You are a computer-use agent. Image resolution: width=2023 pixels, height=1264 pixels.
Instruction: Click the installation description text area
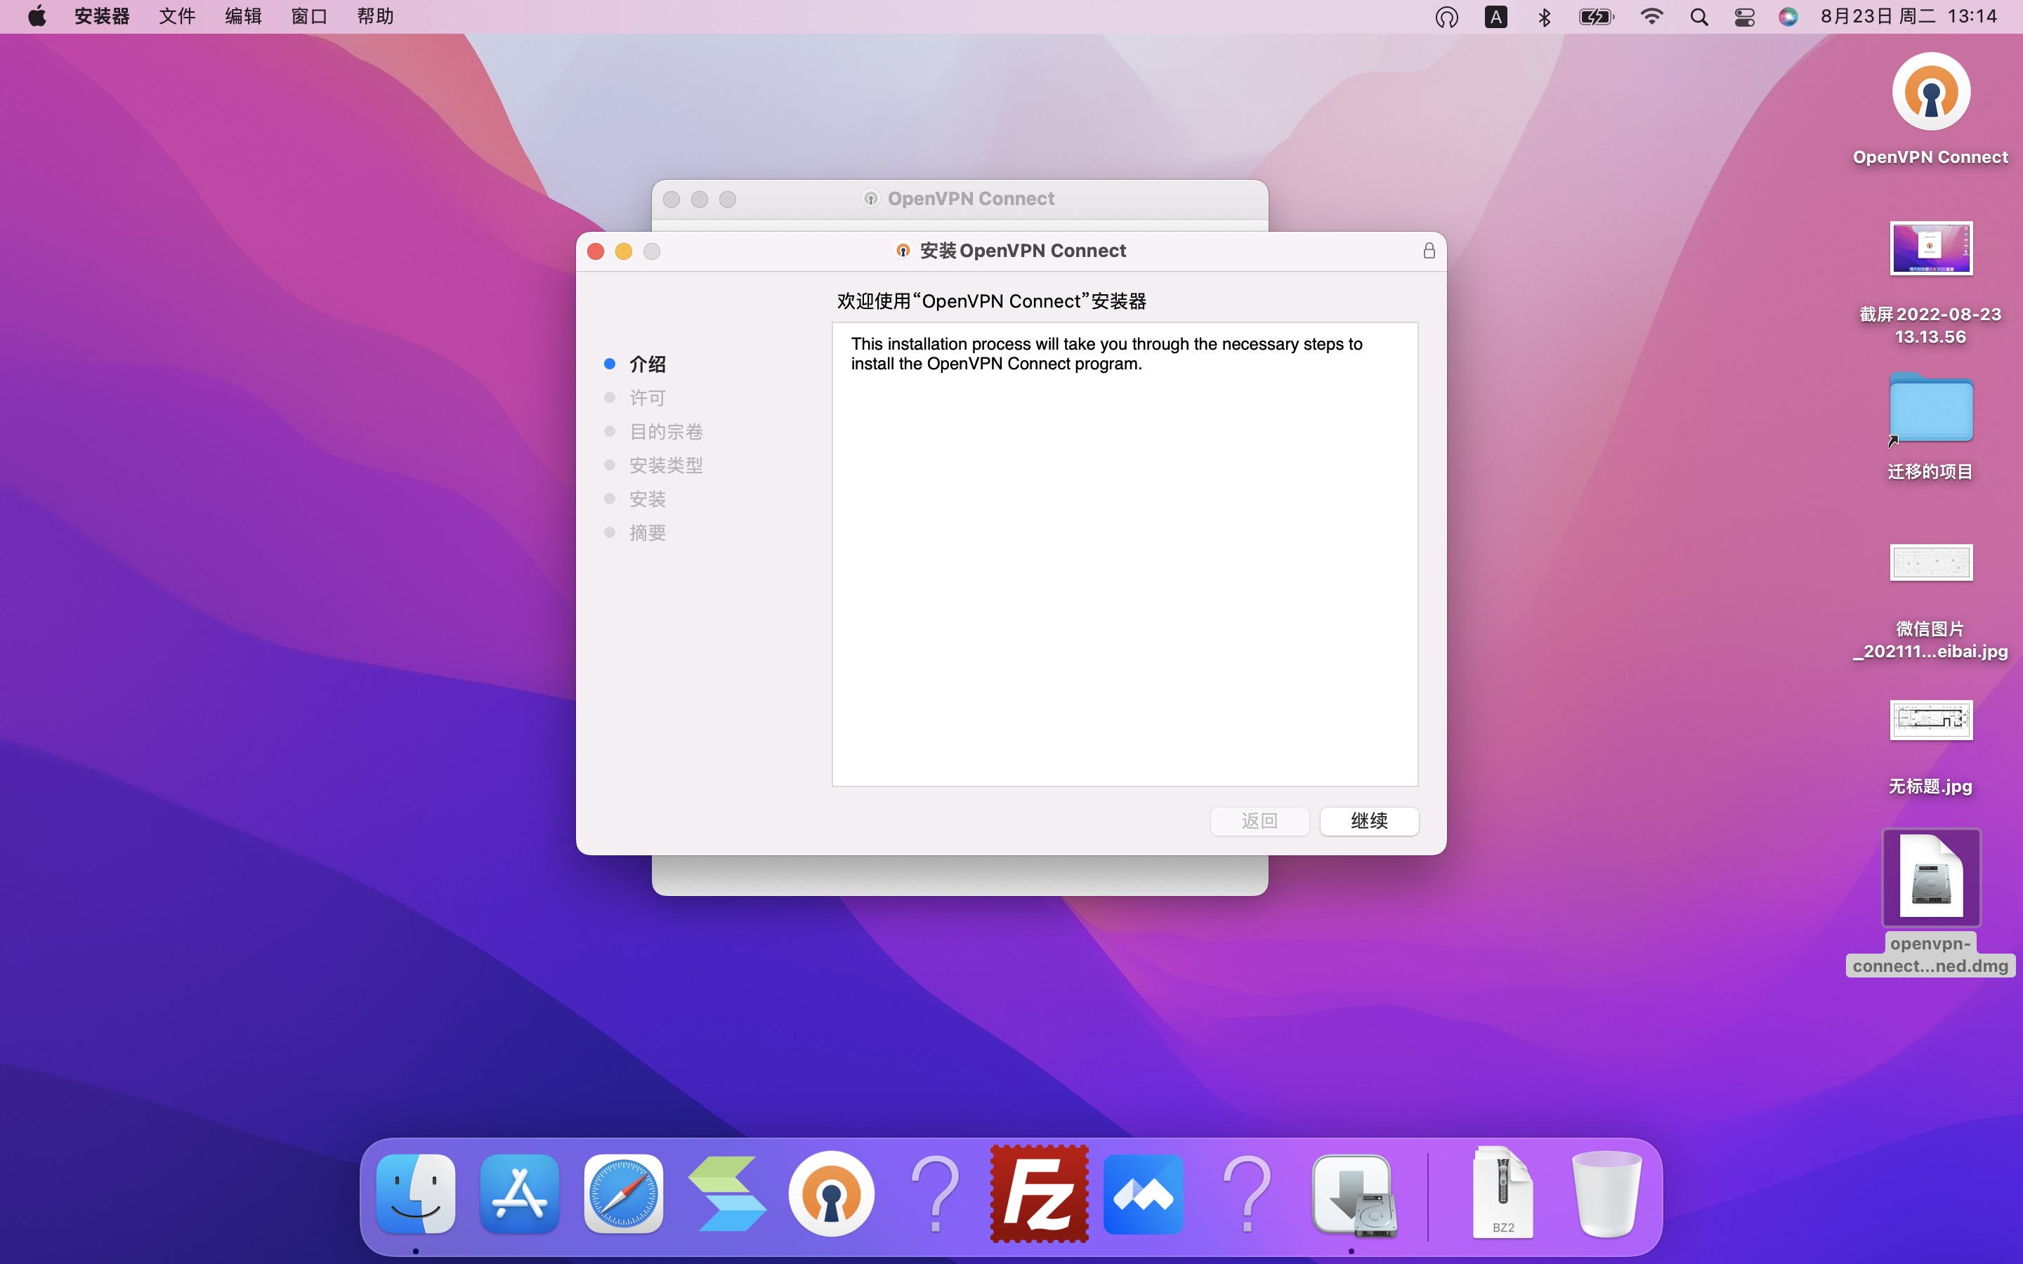1125,554
